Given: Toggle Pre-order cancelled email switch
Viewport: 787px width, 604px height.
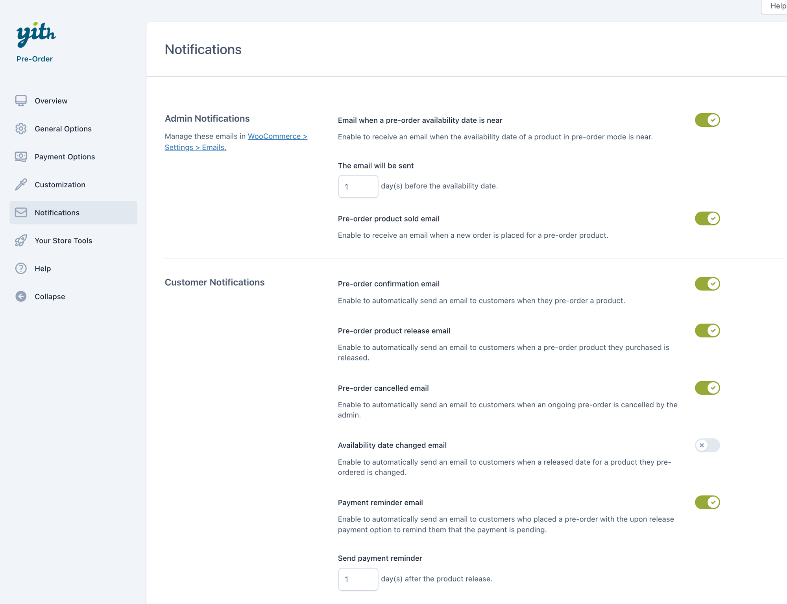Looking at the screenshot, I should click(x=707, y=388).
